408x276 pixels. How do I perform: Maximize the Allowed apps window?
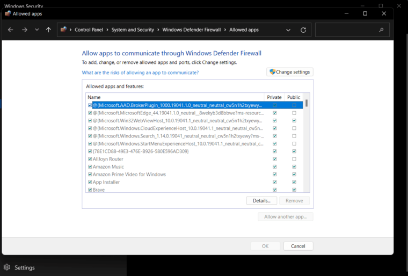coord(365,13)
